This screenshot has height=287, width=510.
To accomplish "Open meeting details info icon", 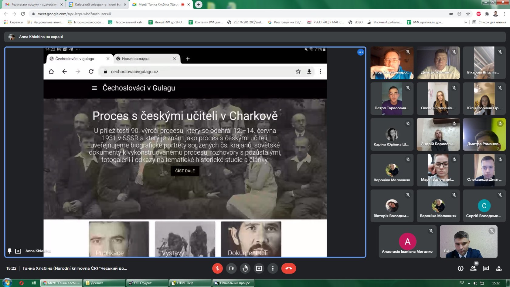I will tap(461, 268).
